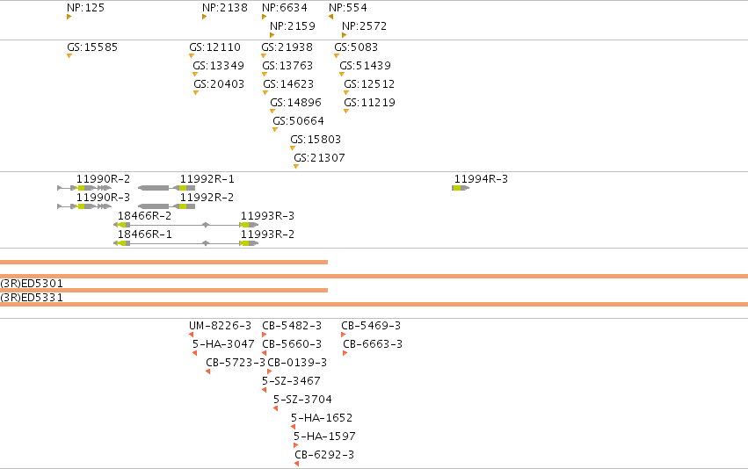The width and height of the screenshot is (748, 469).
Task: Select the 5-HA-3047 label
Action: [x=223, y=344]
